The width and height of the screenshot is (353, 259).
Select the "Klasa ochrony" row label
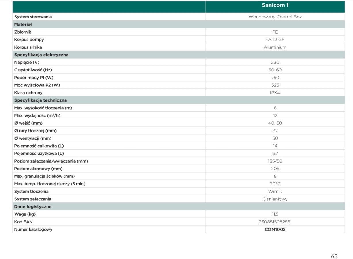(28, 93)
